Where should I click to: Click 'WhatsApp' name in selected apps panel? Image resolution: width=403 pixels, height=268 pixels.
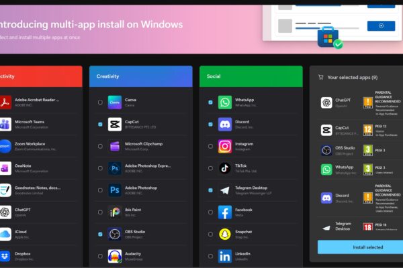(344, 167)
